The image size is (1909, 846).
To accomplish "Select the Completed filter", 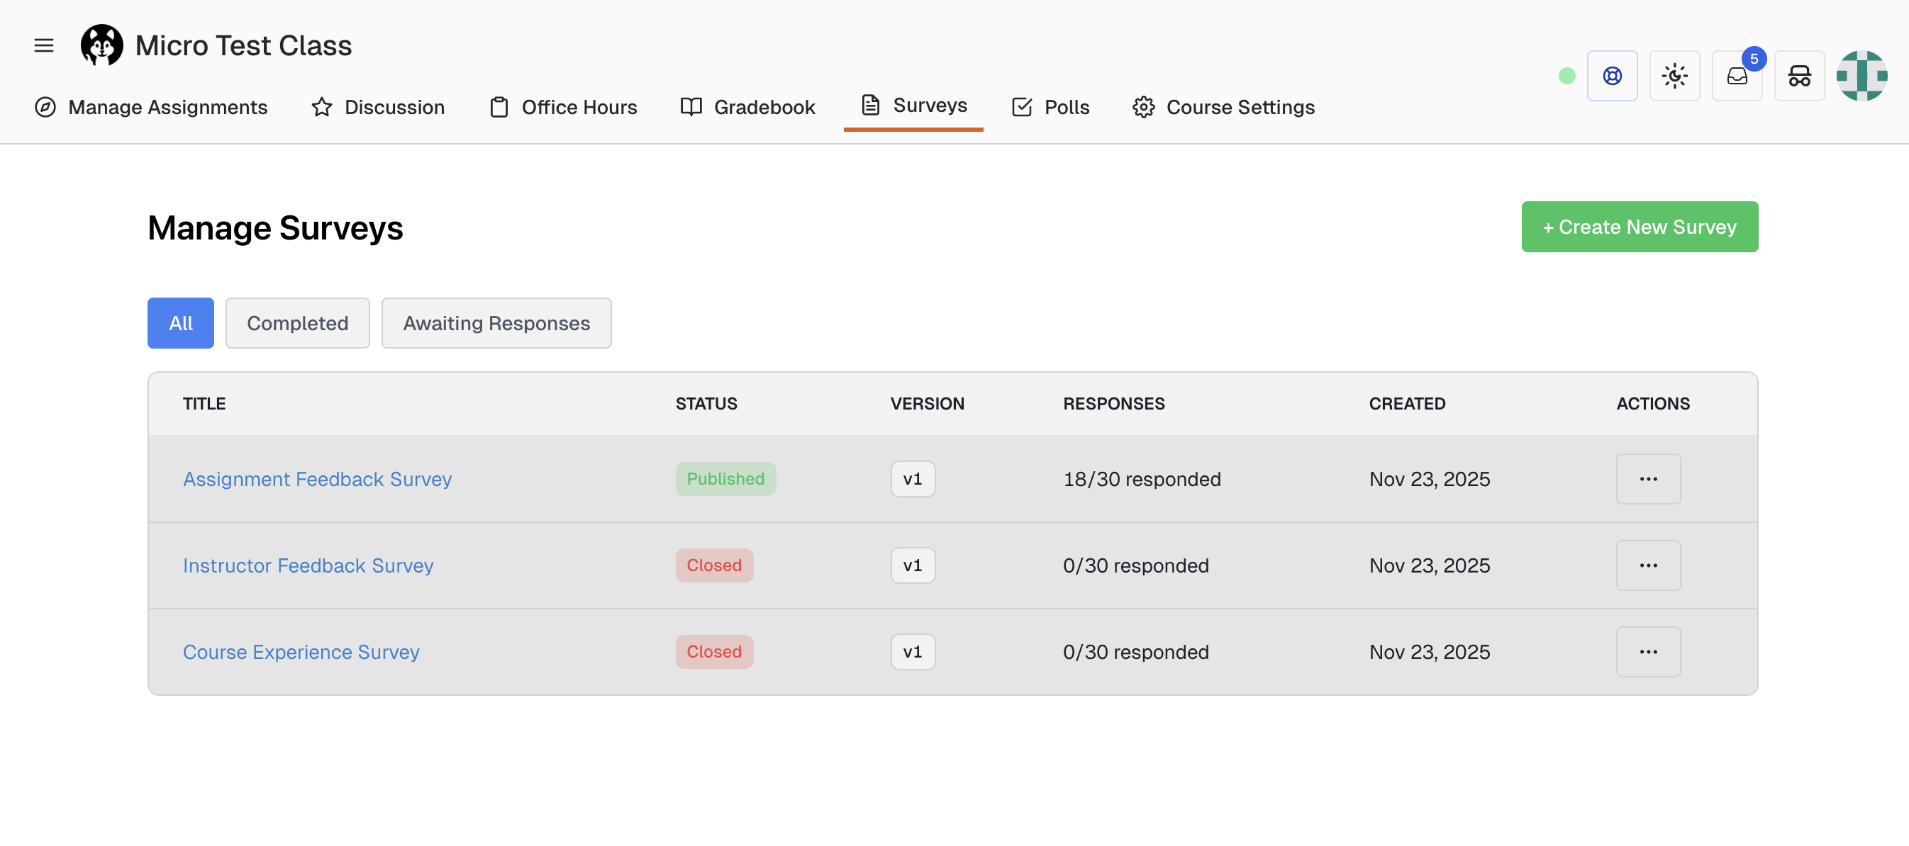I will (297, 322).
